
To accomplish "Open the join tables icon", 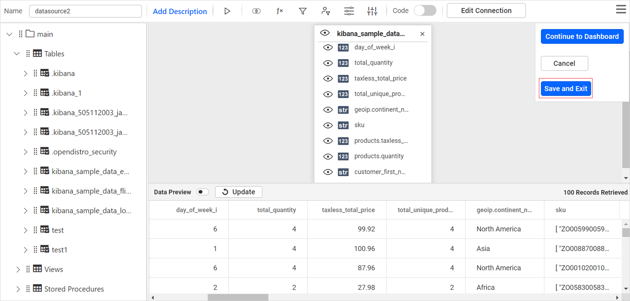I will [x=256, y=11].
